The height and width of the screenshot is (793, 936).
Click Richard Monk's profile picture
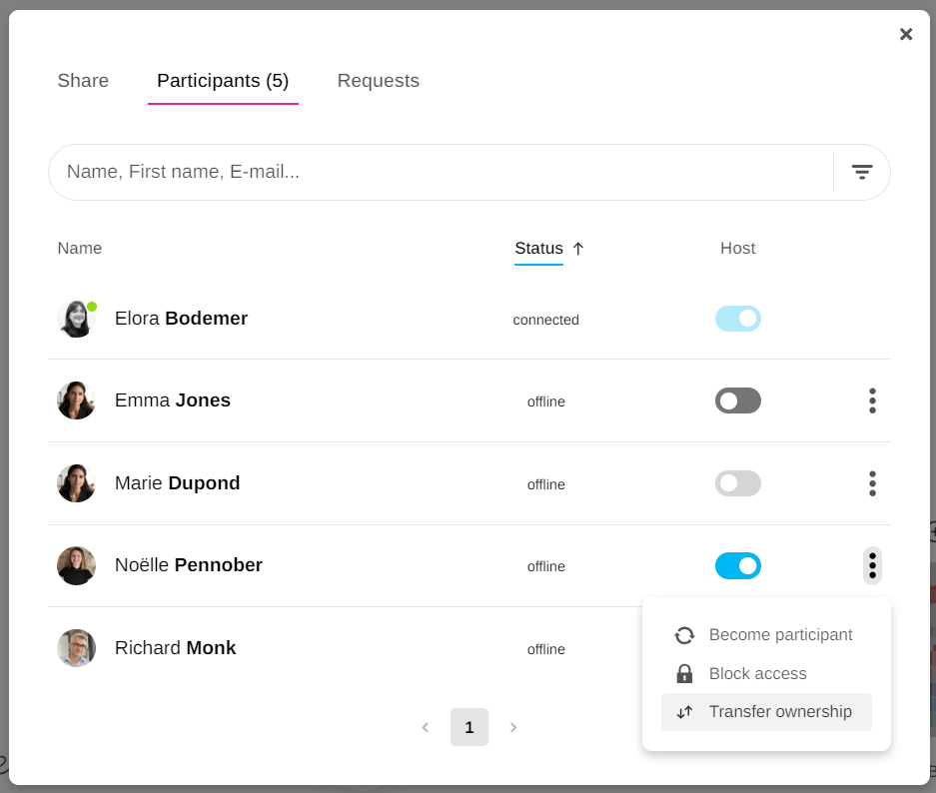[x=76, y=648]
